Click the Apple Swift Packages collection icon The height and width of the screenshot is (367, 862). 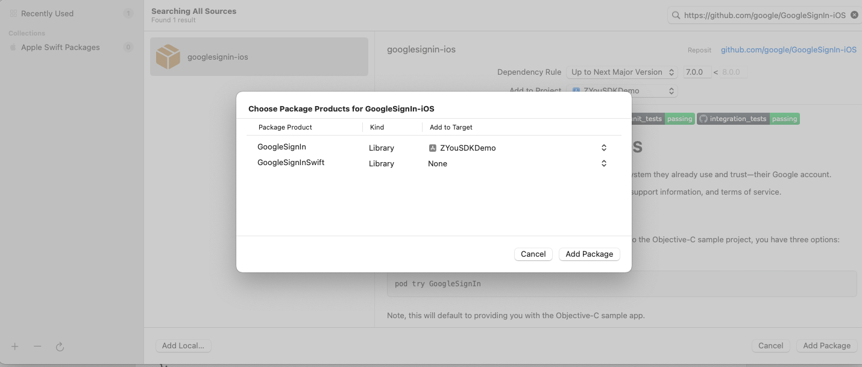[13, 48]
